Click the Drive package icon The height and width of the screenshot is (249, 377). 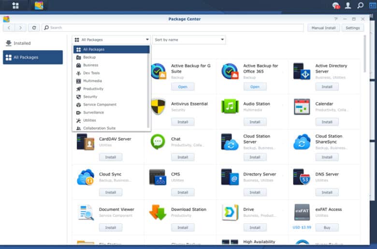point(230,212)
